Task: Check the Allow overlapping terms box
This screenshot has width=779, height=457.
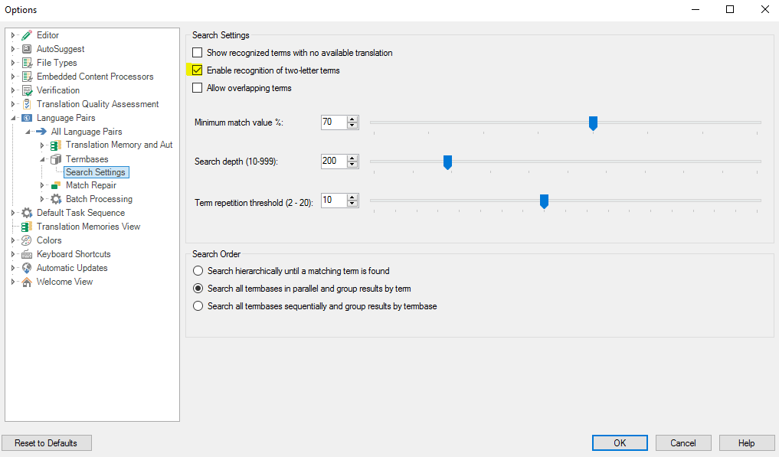Action: (x=197, y=88)
